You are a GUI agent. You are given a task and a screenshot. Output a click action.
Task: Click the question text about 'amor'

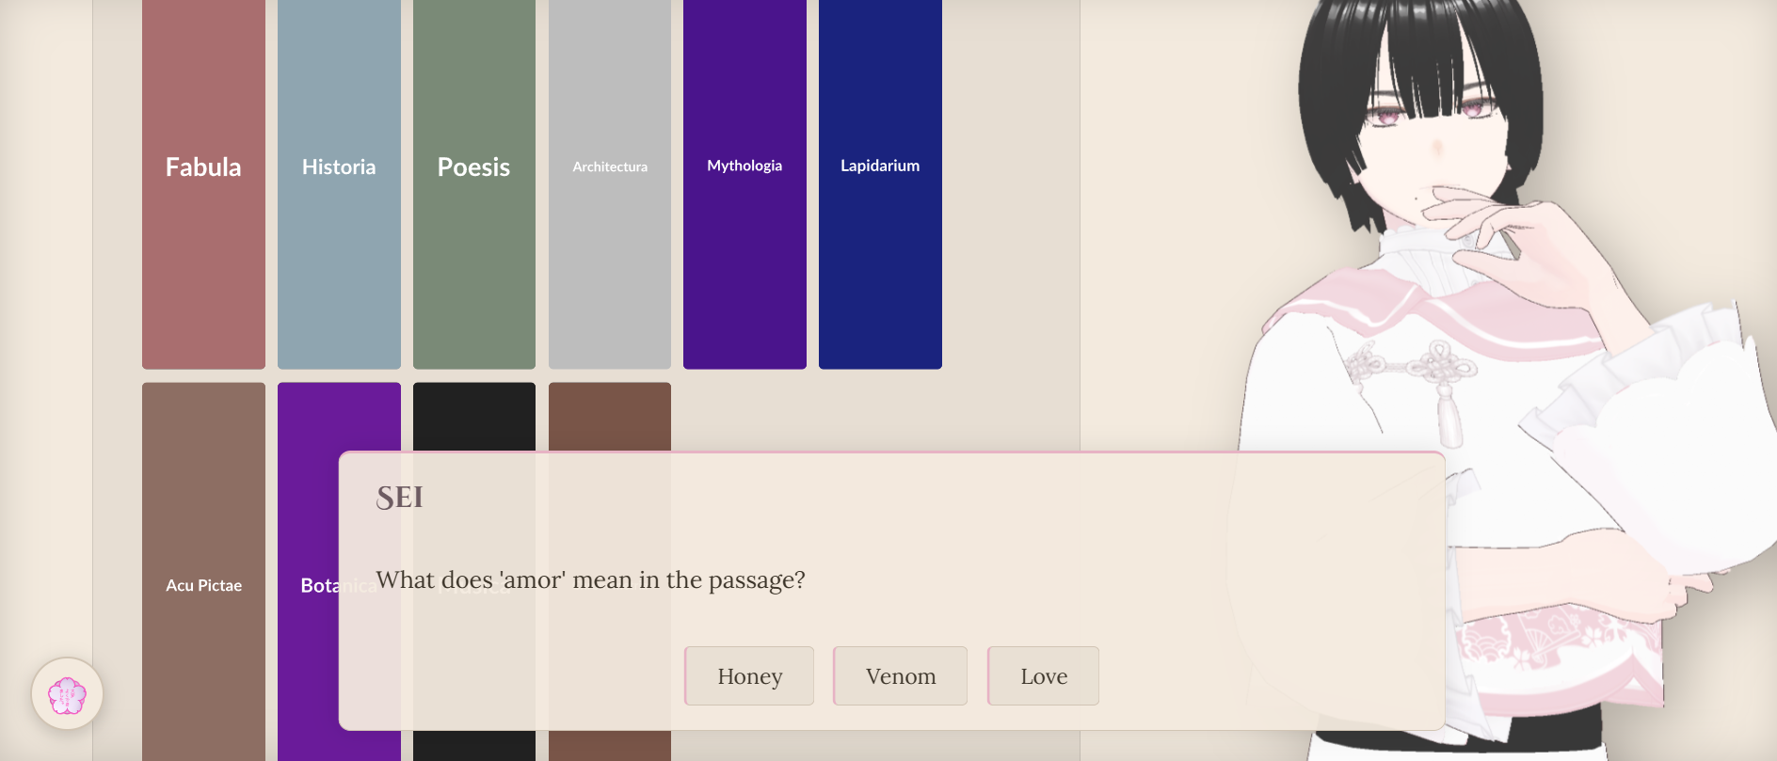[590, 579]
